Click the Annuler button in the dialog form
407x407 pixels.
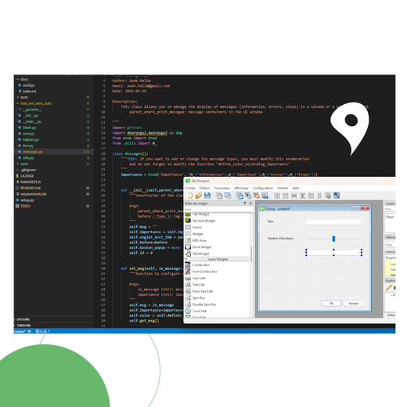tap(354, 304)
